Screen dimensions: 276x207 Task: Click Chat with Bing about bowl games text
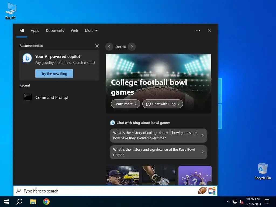pos(143,123)
